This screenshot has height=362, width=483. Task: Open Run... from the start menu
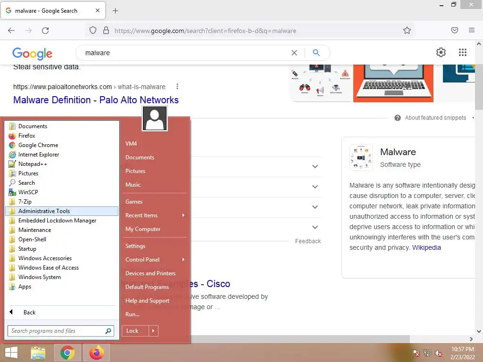click(x=133, y=314)
